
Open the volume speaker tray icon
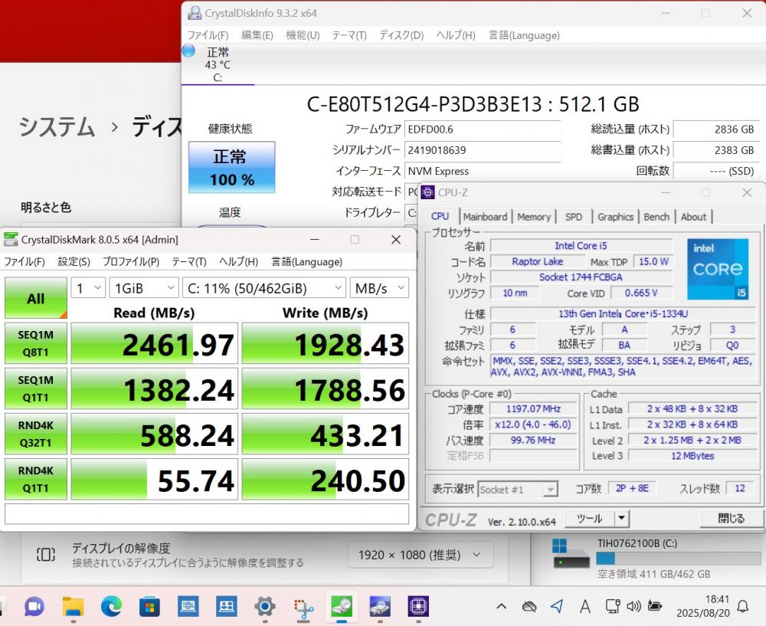[x=633, y=606]
